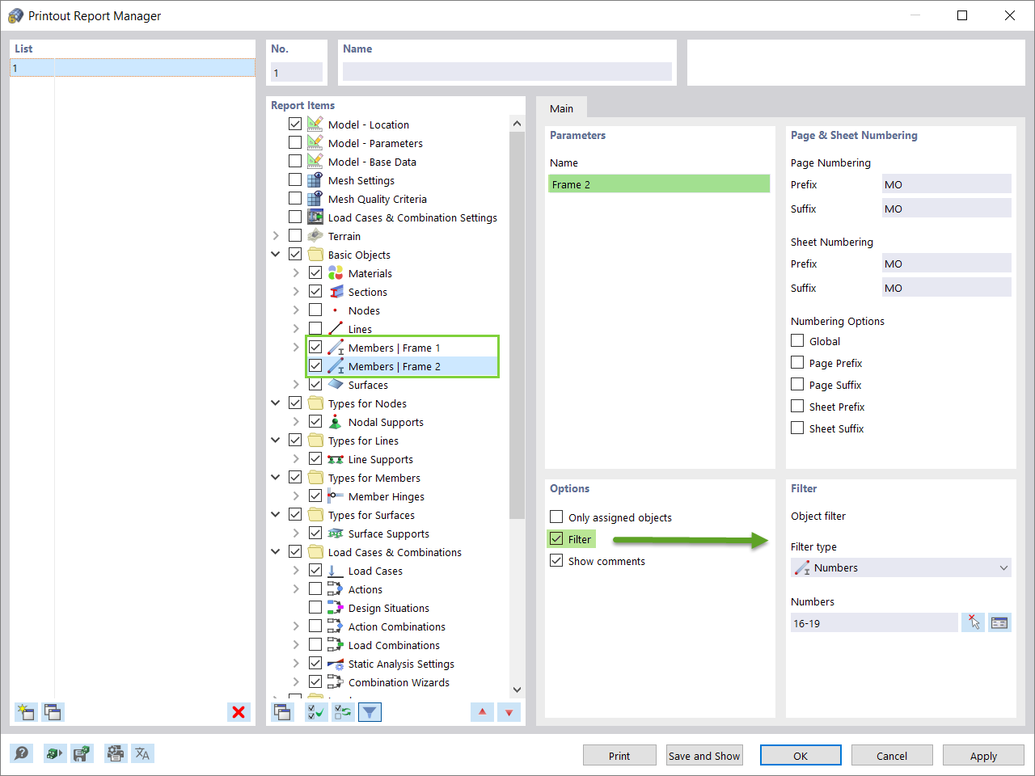The width and height of the screenshot is (1035, 776).
Task: Collapse the Types for Nodes folder
Action: 276,403
